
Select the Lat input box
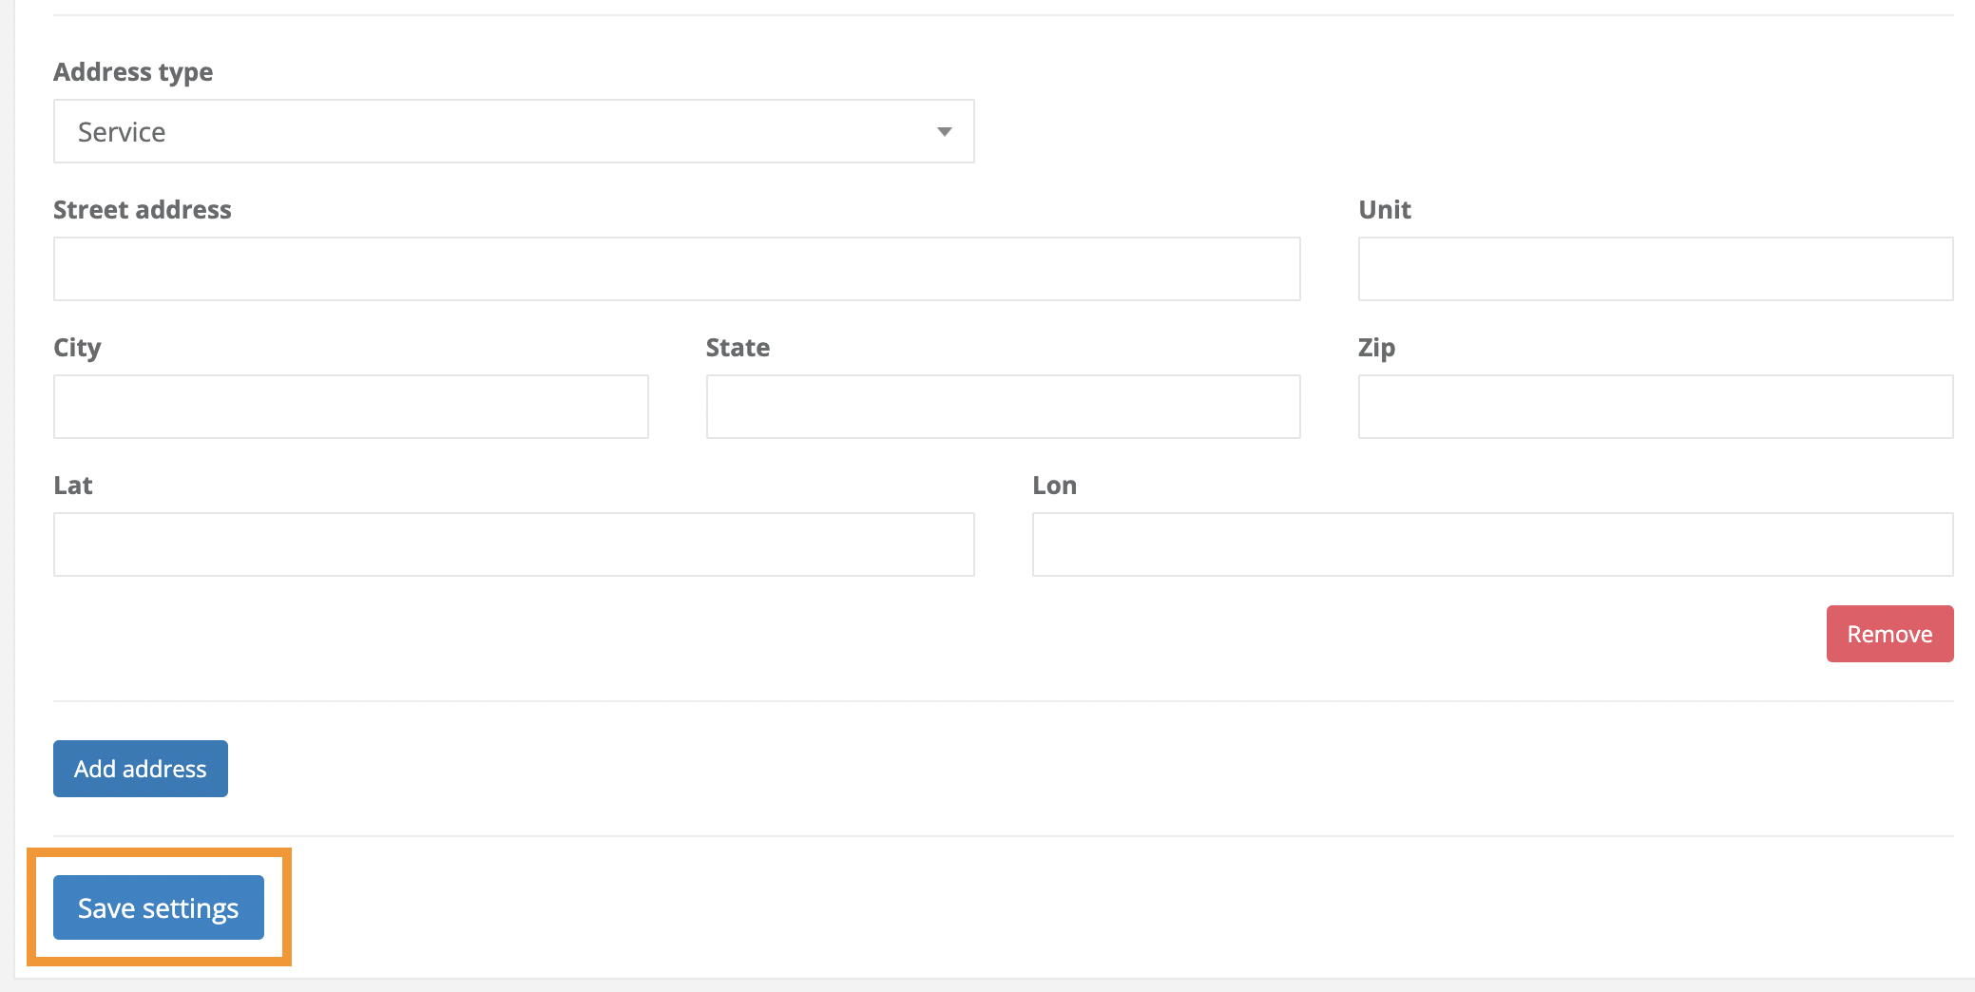(513, 544)
